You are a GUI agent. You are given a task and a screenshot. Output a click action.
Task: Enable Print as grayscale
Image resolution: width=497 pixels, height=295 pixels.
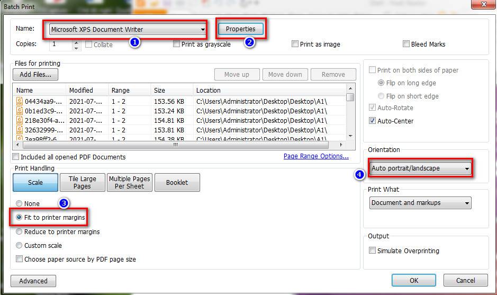[x=177, y=44]
